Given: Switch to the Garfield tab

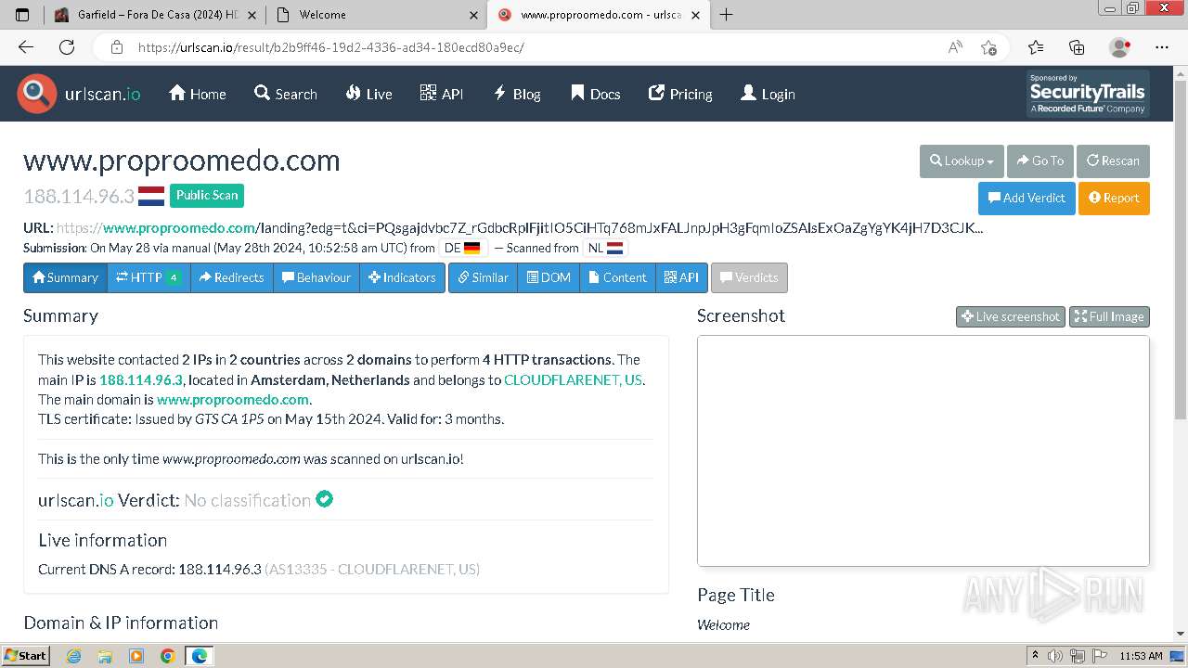Looking at the screenshot, I should coord(154,15).
